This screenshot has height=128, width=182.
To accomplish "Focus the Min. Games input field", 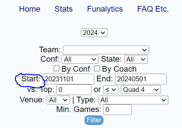I will click(117, 110).
